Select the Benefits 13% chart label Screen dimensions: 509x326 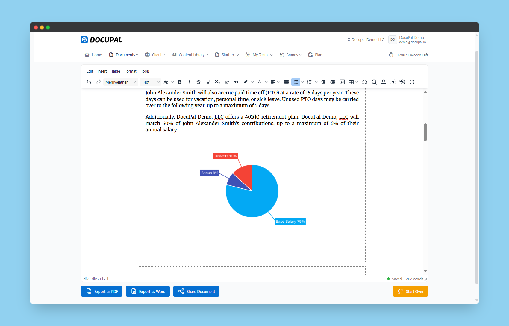225,156
